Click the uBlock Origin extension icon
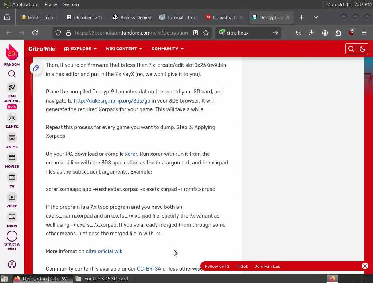Viewport: 373px width, 283px height. [x=351, y=32]
